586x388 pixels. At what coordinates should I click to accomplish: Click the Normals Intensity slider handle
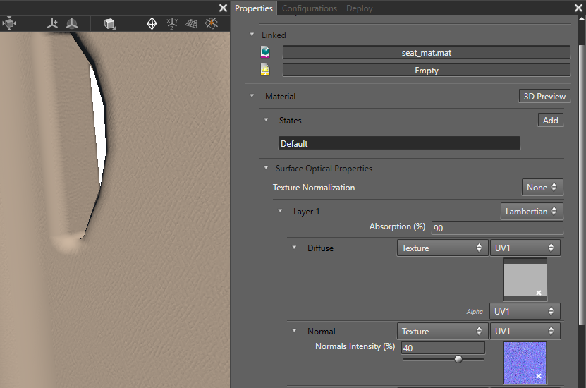pos(458,359)
